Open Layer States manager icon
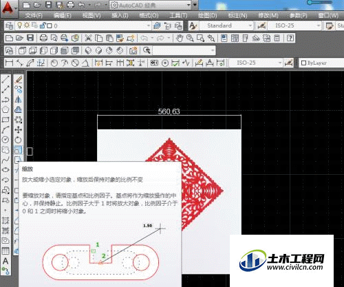 (178, 25)
